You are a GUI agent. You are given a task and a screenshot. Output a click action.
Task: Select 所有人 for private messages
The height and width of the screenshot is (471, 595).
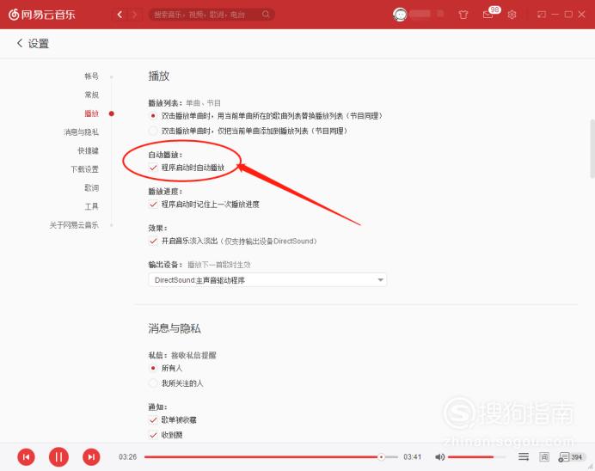click(x=153, y=368)
